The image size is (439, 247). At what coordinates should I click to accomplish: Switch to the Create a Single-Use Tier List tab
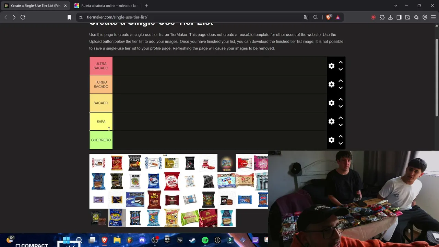click(35, 6)
